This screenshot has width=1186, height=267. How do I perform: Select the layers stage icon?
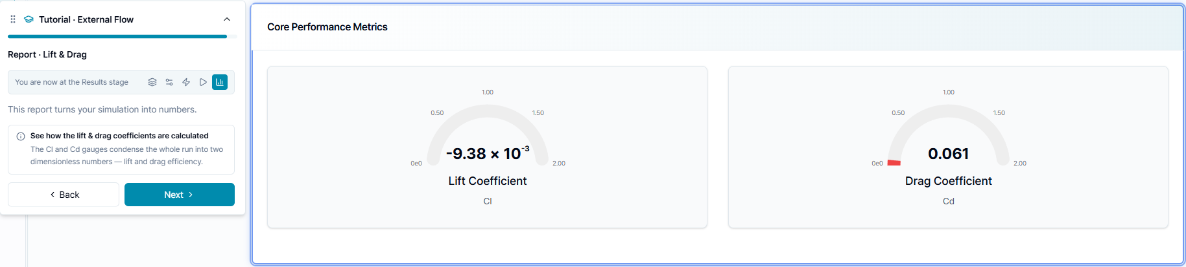(x=152, y=82)
